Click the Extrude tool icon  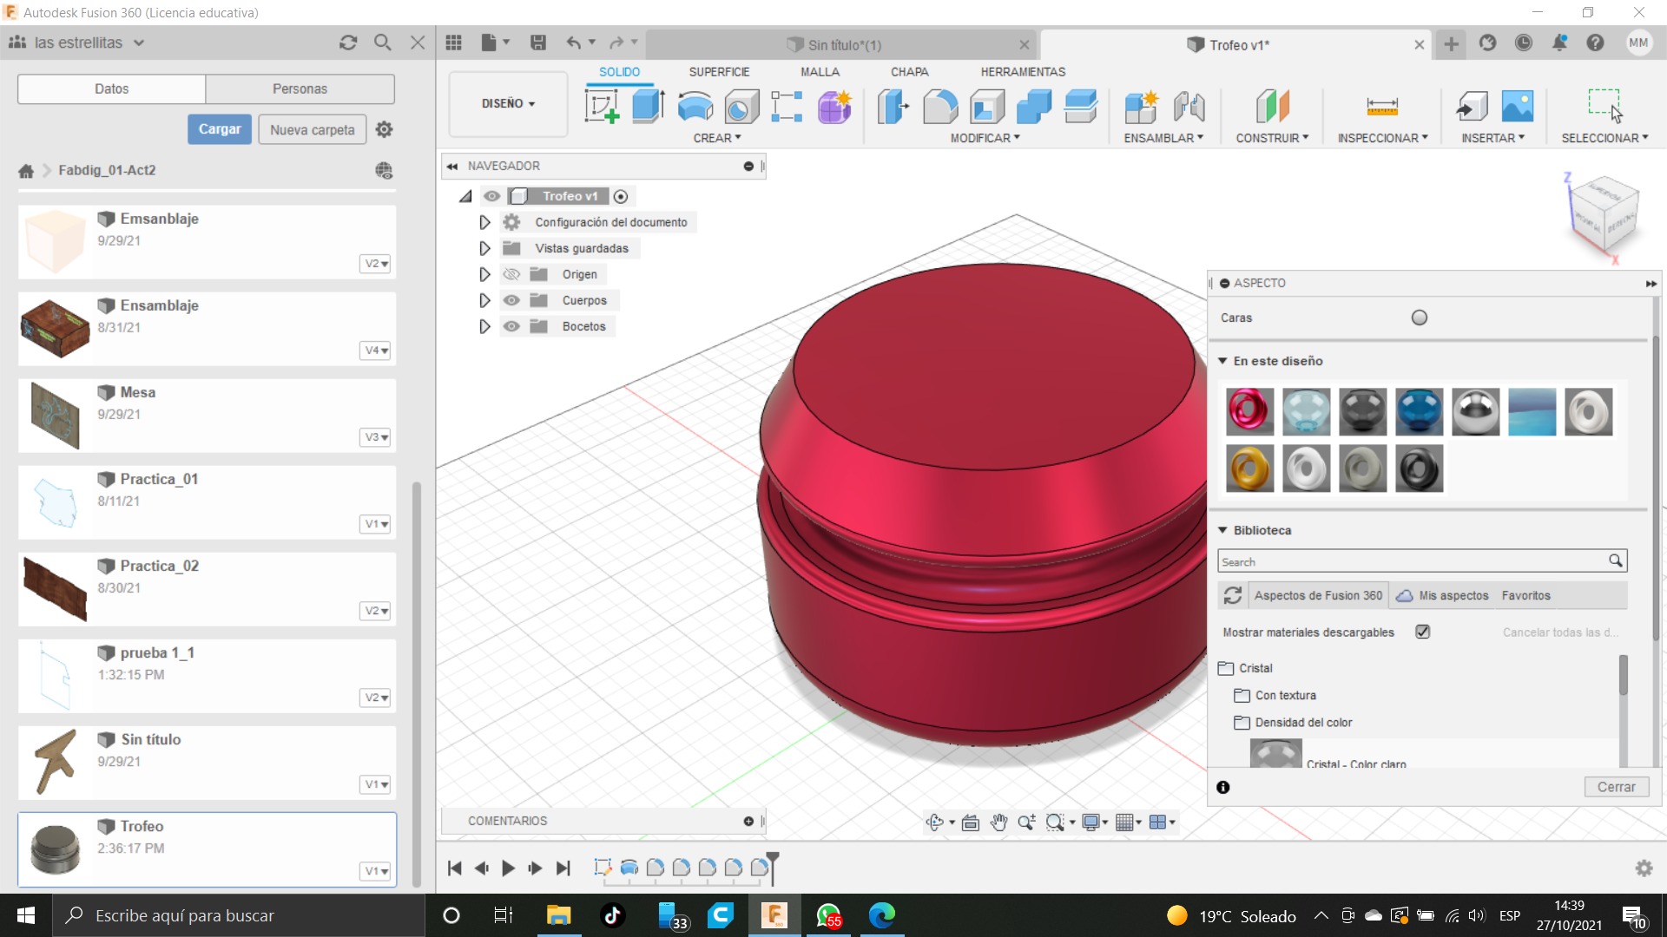pos(648,107)
